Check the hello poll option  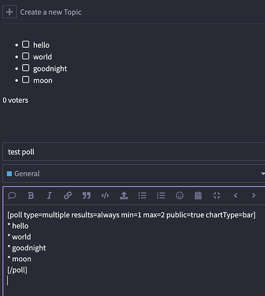tap(25, 44)
